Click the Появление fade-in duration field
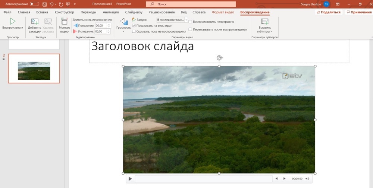The image size is (373, 188). click(101, 26)
